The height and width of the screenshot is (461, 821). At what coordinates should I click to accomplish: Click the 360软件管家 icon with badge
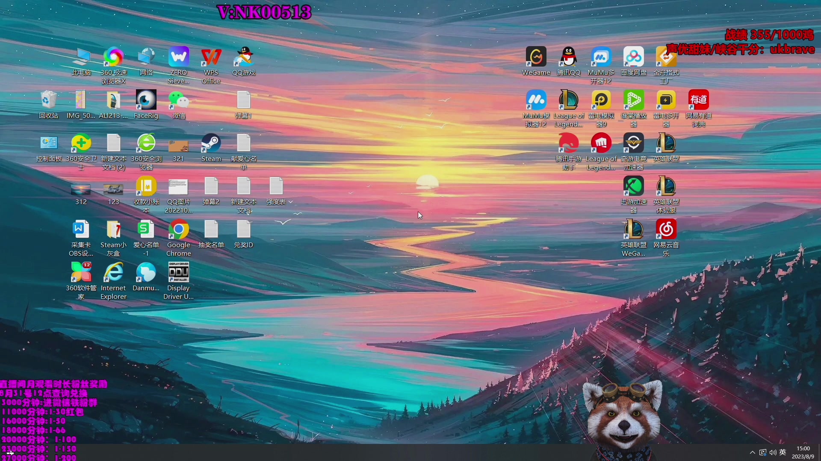click(81, 273)
